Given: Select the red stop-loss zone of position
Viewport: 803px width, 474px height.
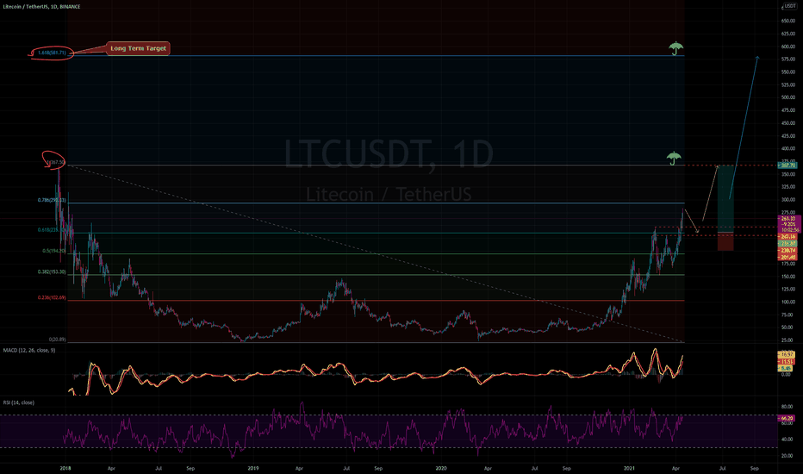Looking at the screenshot, I should coord(725,242).
